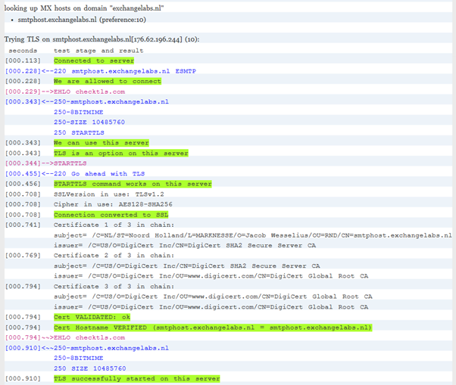This screenshot has height=385, width=456.
Task: Click the highlighted "Connected to server" result
Action: tap(93, 61)
